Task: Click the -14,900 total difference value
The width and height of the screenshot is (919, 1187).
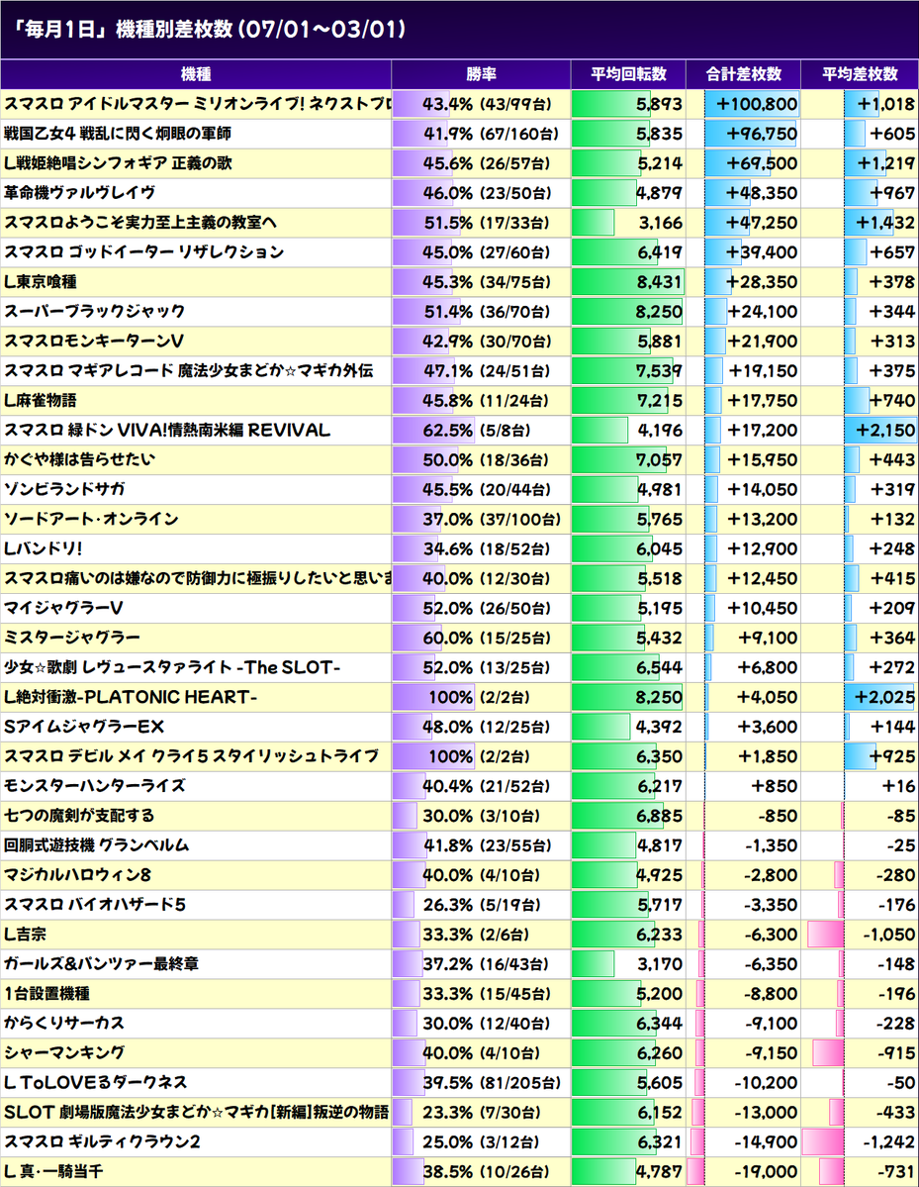Action: (x=766, y=1141)
